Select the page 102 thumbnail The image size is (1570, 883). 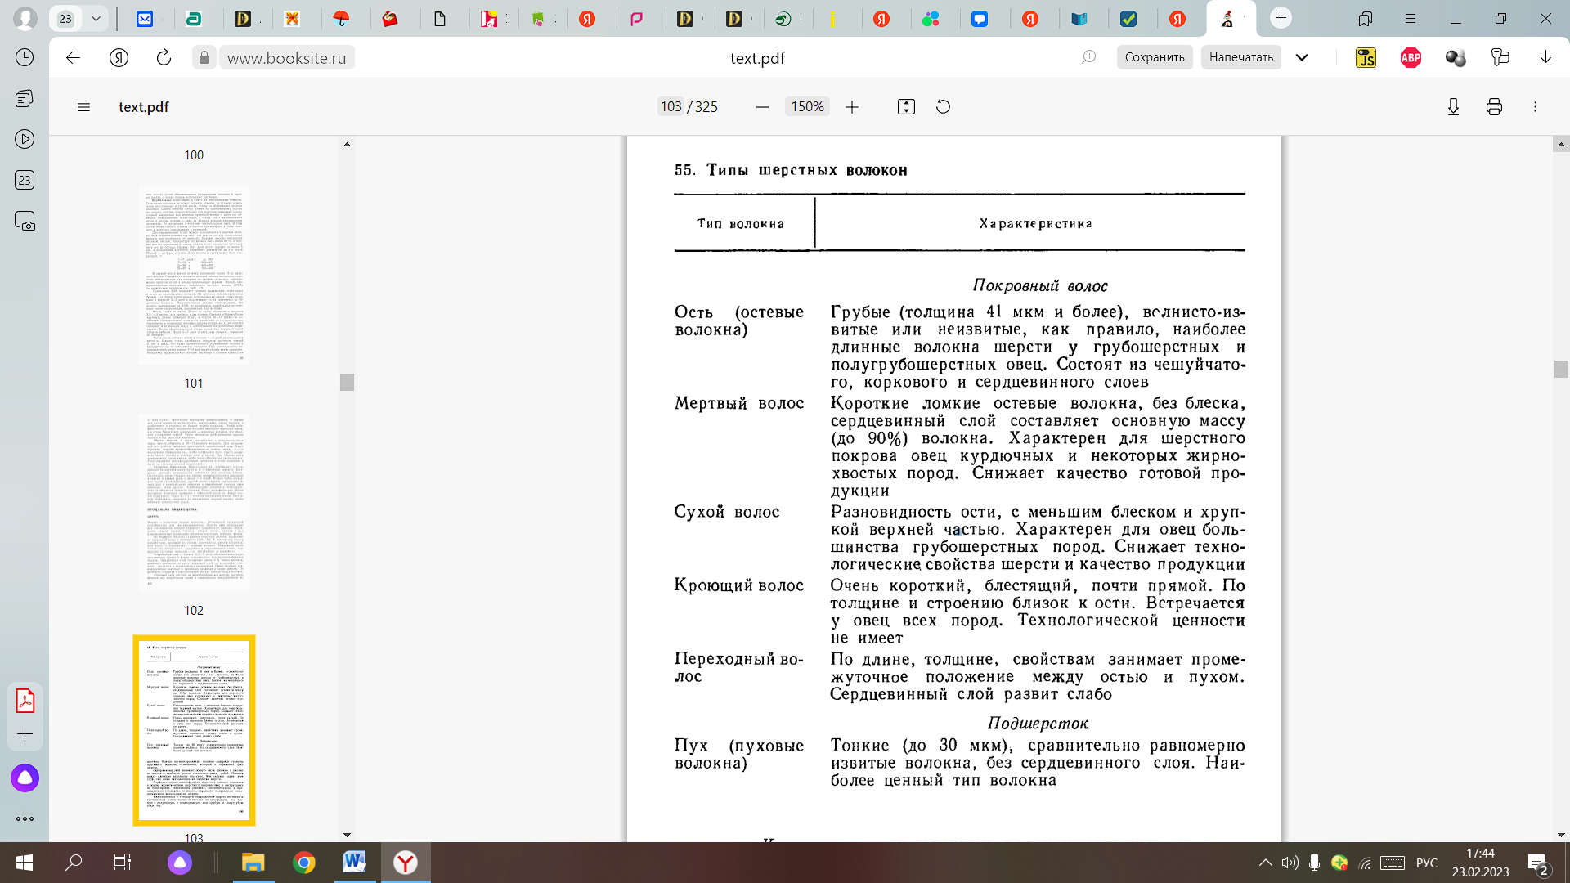pyautogui.click(x=194, y=503)
